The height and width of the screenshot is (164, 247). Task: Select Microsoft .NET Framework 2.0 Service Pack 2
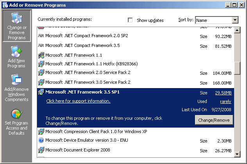point(88,72)
